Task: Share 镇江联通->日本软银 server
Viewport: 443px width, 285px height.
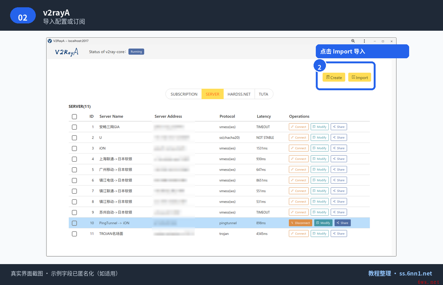Action: coord(339,191)
